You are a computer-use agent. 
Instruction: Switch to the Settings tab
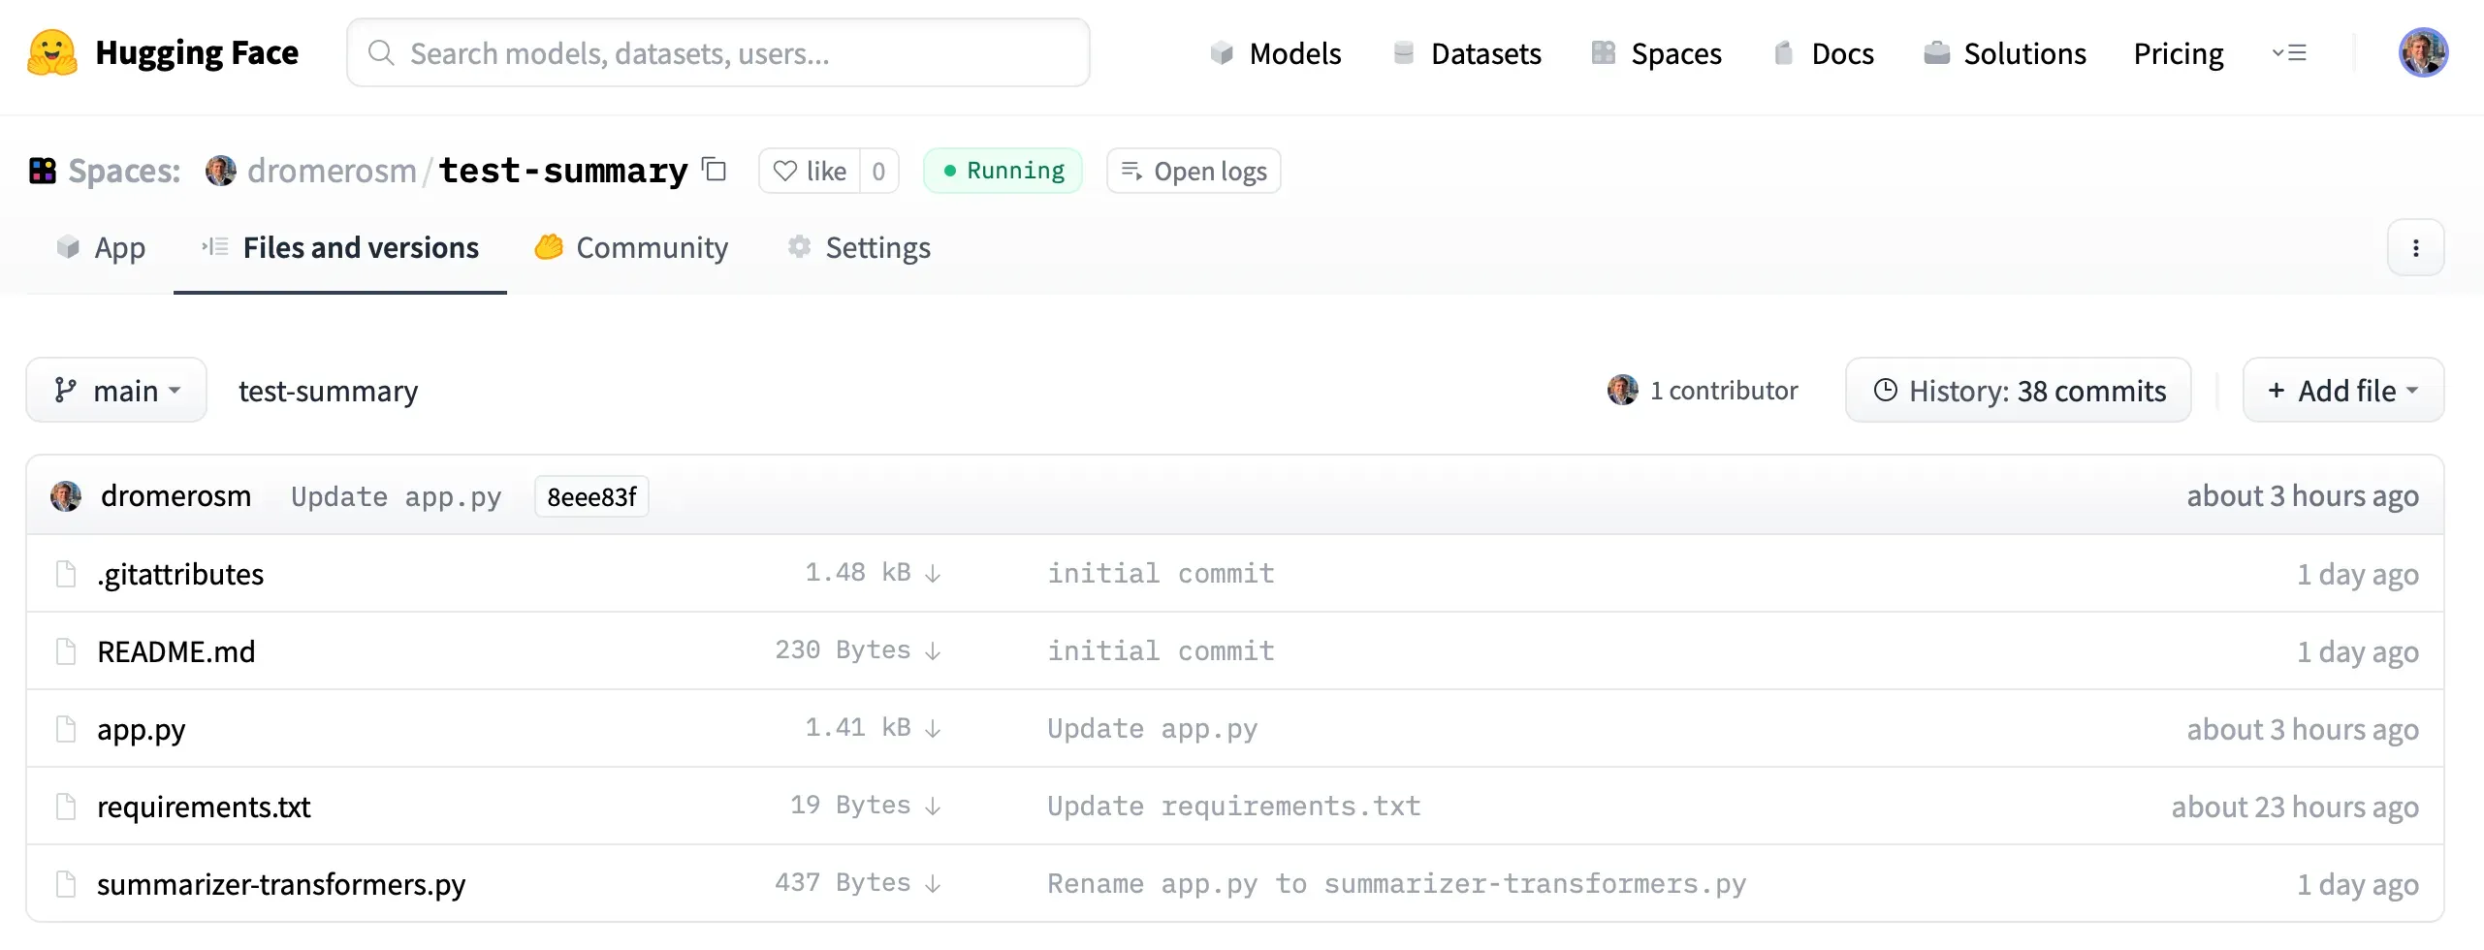[x=859, y=248]
